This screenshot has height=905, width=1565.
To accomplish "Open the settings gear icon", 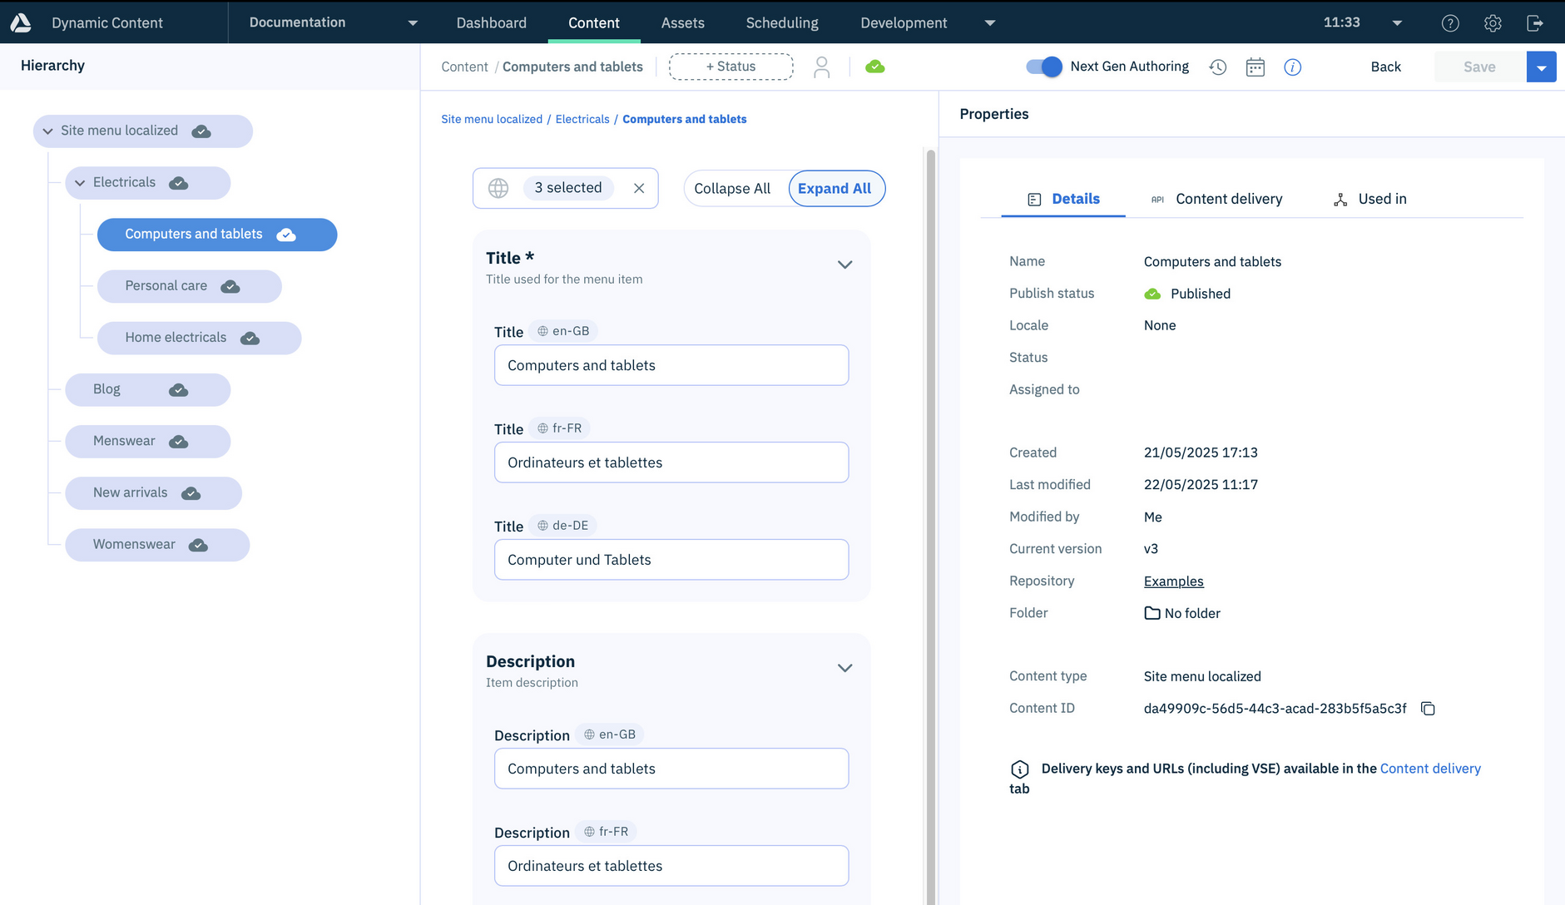I will [1493, 23].
